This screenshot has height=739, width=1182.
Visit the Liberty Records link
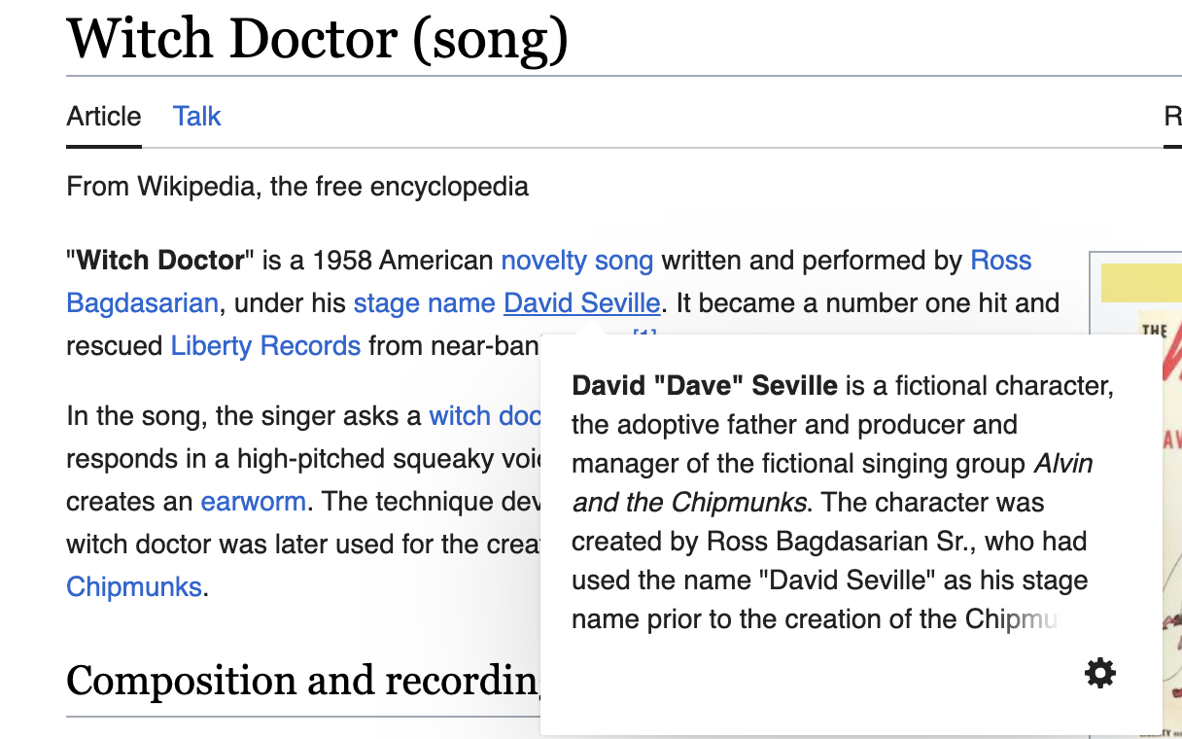pyautogui.click(x=265, y=345)
